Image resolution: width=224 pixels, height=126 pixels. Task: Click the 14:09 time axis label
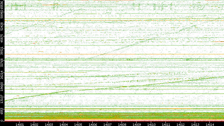(137, 125)
